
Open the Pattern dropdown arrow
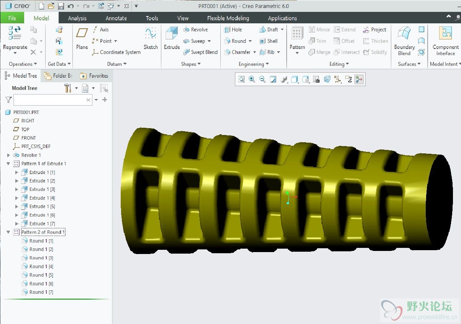(297, 53)
